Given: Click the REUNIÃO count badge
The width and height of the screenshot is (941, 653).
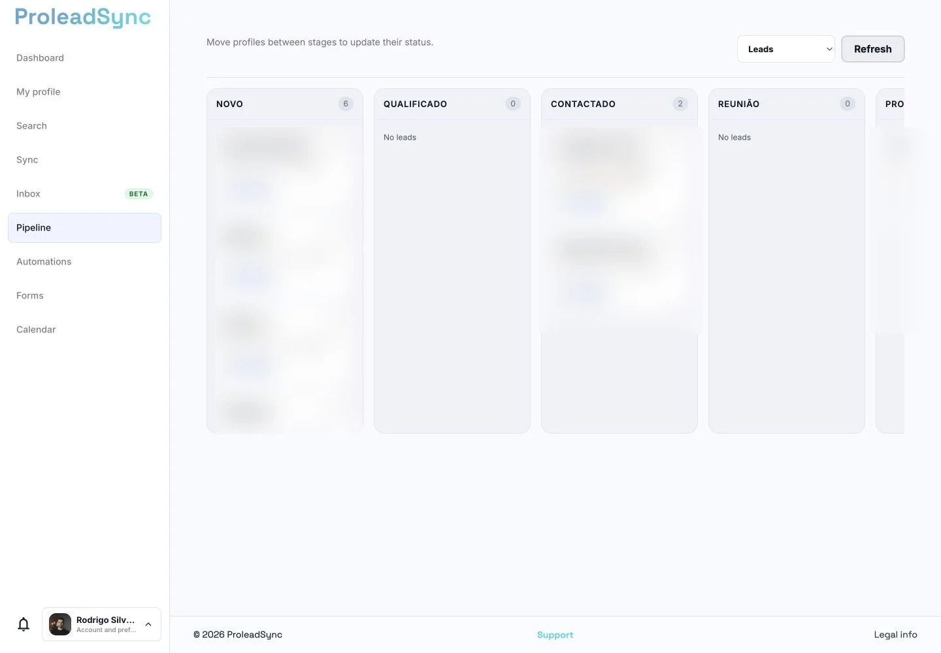Looking at the screenshot, I should (x=848, y=104).
